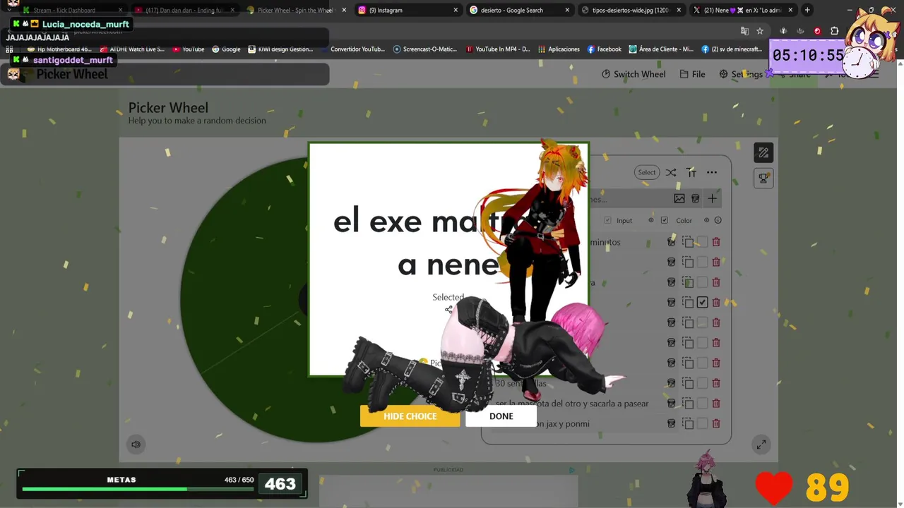Open the Google bookmark
This screenshot has width=904, height=508.
pos(226,49)
